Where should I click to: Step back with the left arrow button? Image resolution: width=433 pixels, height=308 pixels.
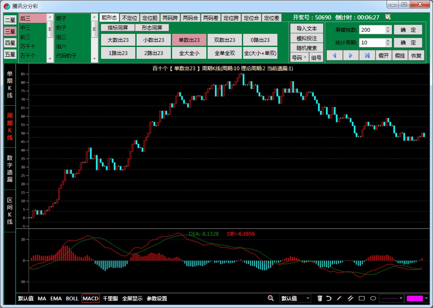(x=334, y=55)
